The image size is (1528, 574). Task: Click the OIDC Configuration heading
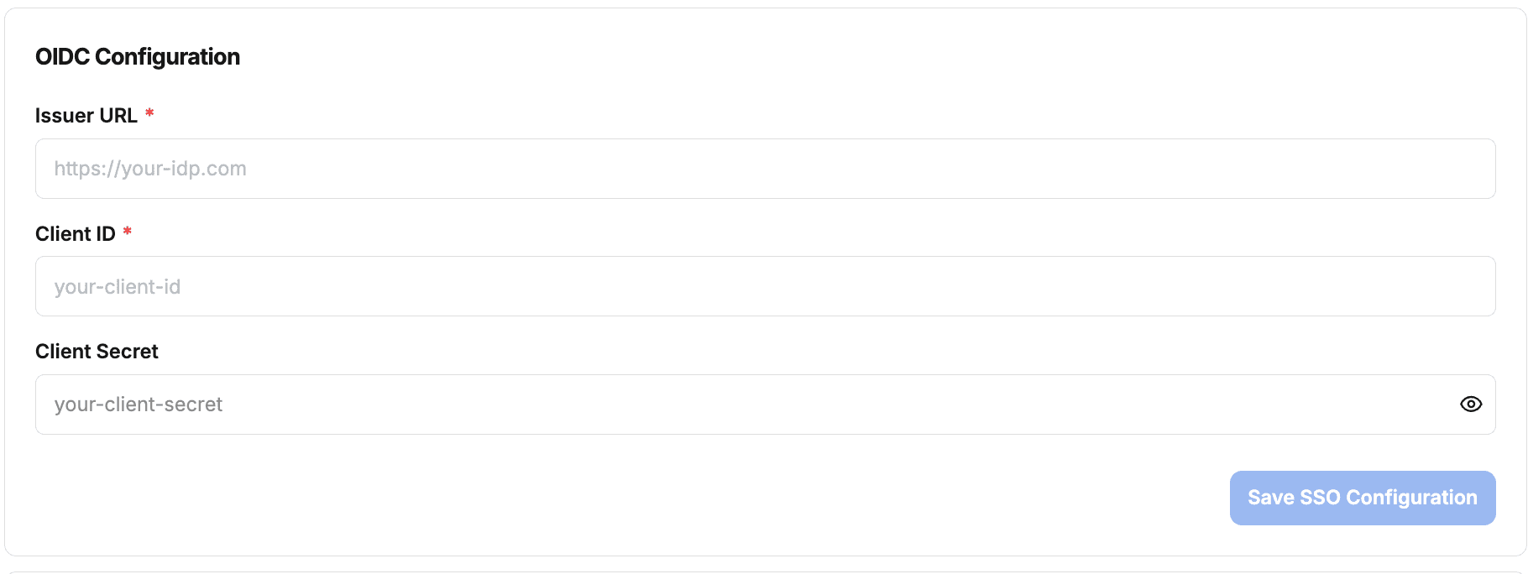pyautogui.click(x=138, y=57)
